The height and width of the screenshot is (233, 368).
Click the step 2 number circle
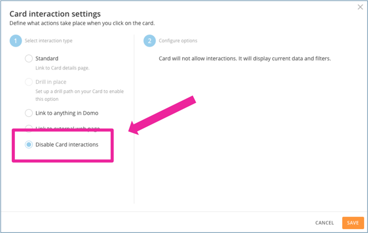pos(149,41)
